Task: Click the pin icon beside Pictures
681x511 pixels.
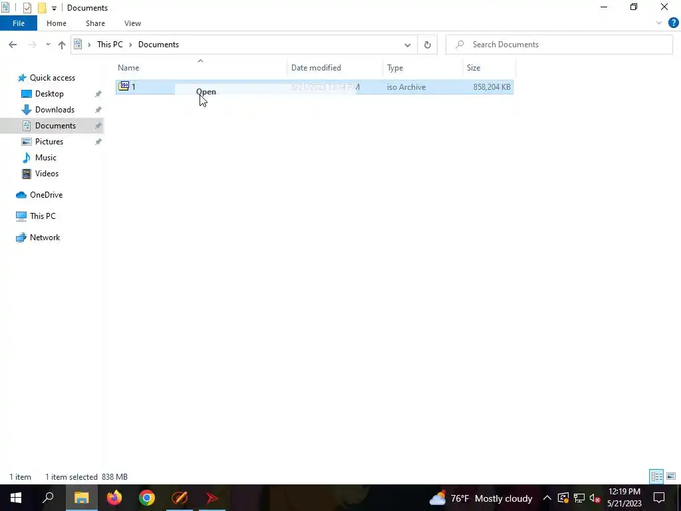Action: (98, 142)
